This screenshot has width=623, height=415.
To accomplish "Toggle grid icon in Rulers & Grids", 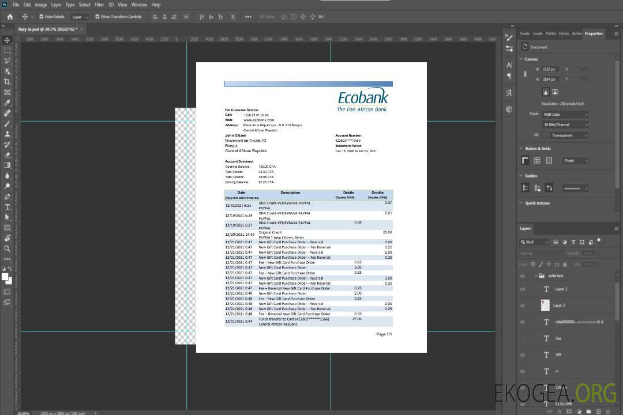I will click(x=537, y=160).
